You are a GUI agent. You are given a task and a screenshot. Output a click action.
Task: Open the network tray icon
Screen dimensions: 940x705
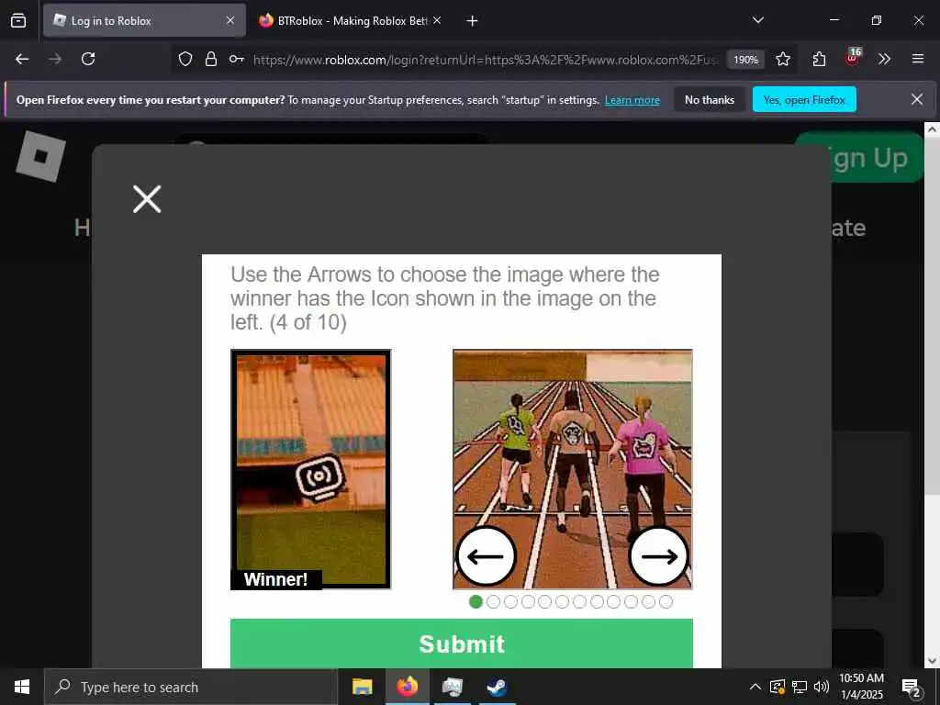click(800, 687)
